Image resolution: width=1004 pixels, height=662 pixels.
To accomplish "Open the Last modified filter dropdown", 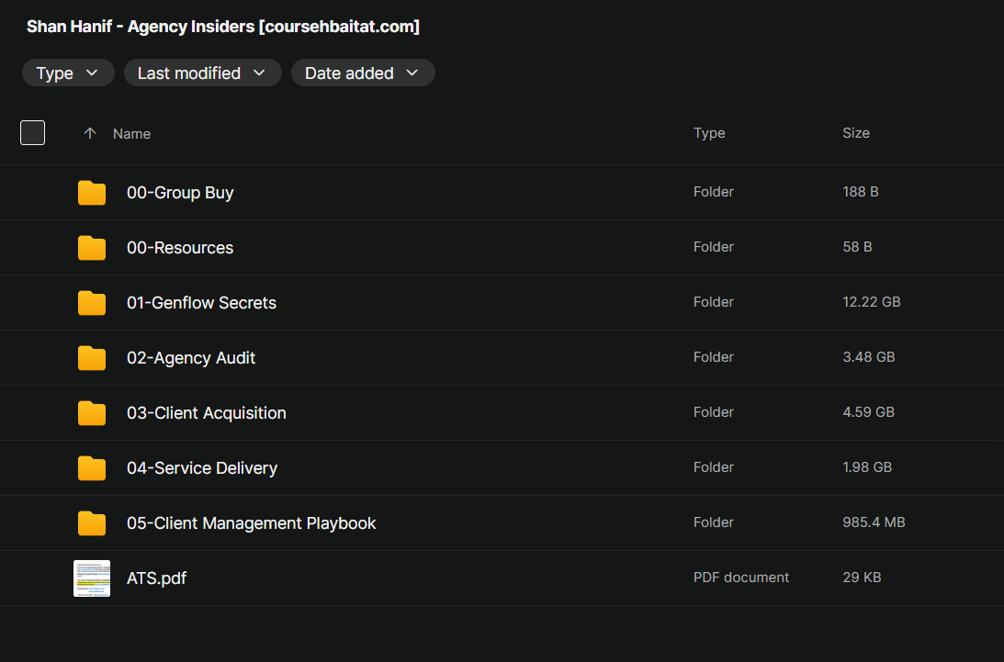I will [x=202, y=73].
